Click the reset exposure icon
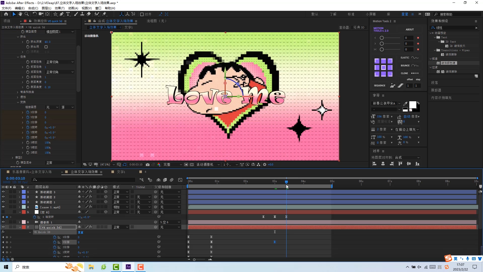This screenshot has height=272, width=483. coord(265,165)
